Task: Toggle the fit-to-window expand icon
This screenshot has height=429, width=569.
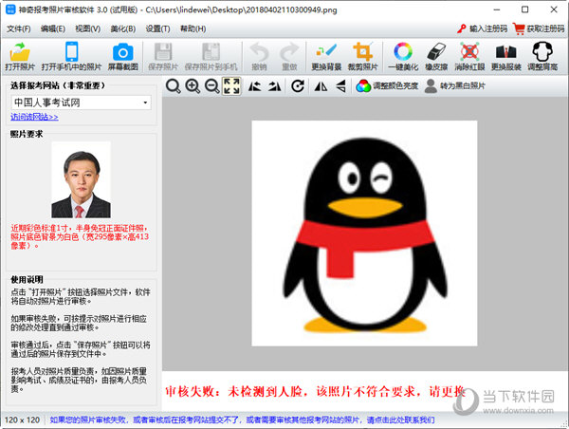Action: point(231,86)
